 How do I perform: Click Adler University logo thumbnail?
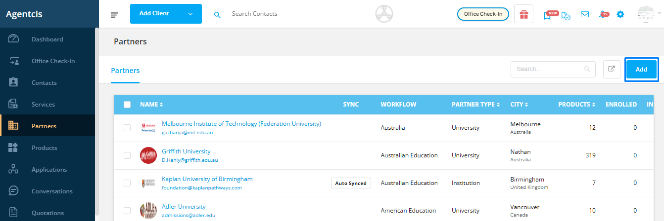(x=148, y=211)
